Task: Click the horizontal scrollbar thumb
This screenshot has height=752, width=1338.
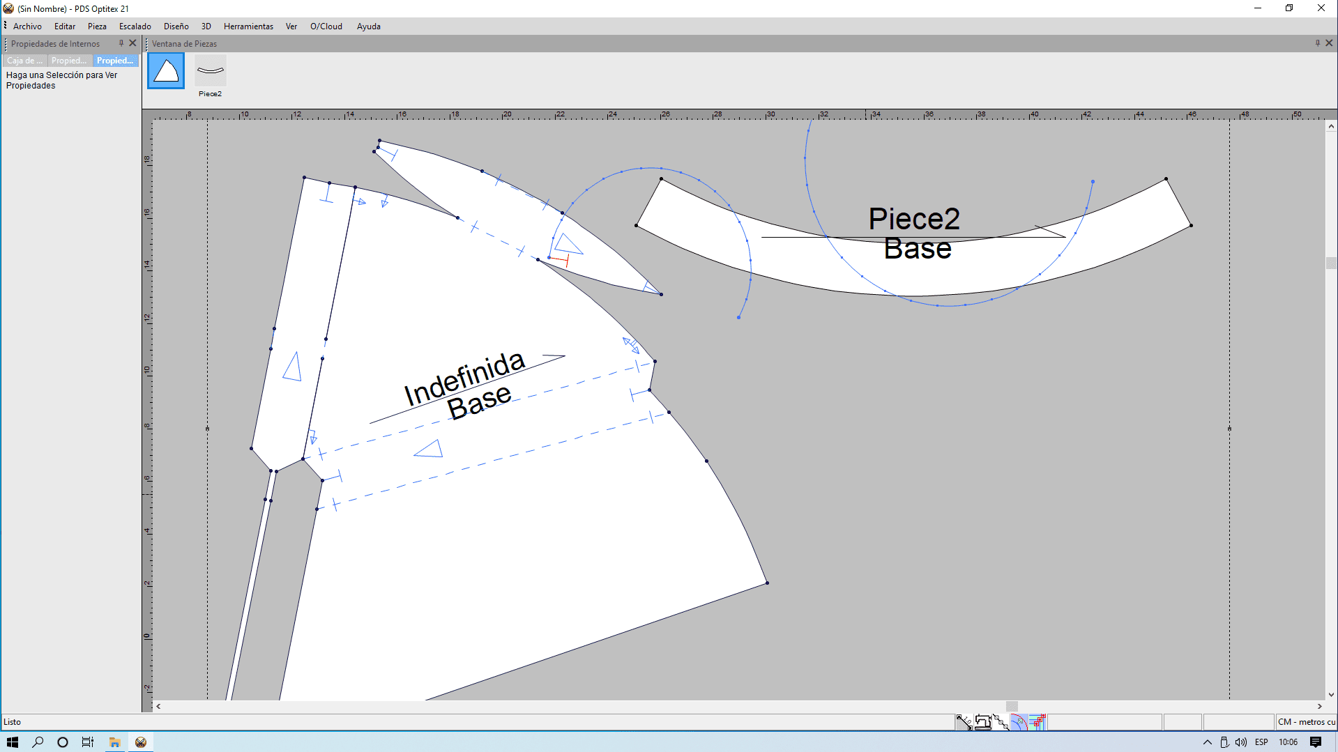Action: pyautogui.click(x=1012, y=706)
